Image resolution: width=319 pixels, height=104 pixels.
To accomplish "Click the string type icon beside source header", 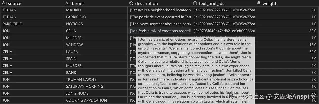I will tap(4, 3).
